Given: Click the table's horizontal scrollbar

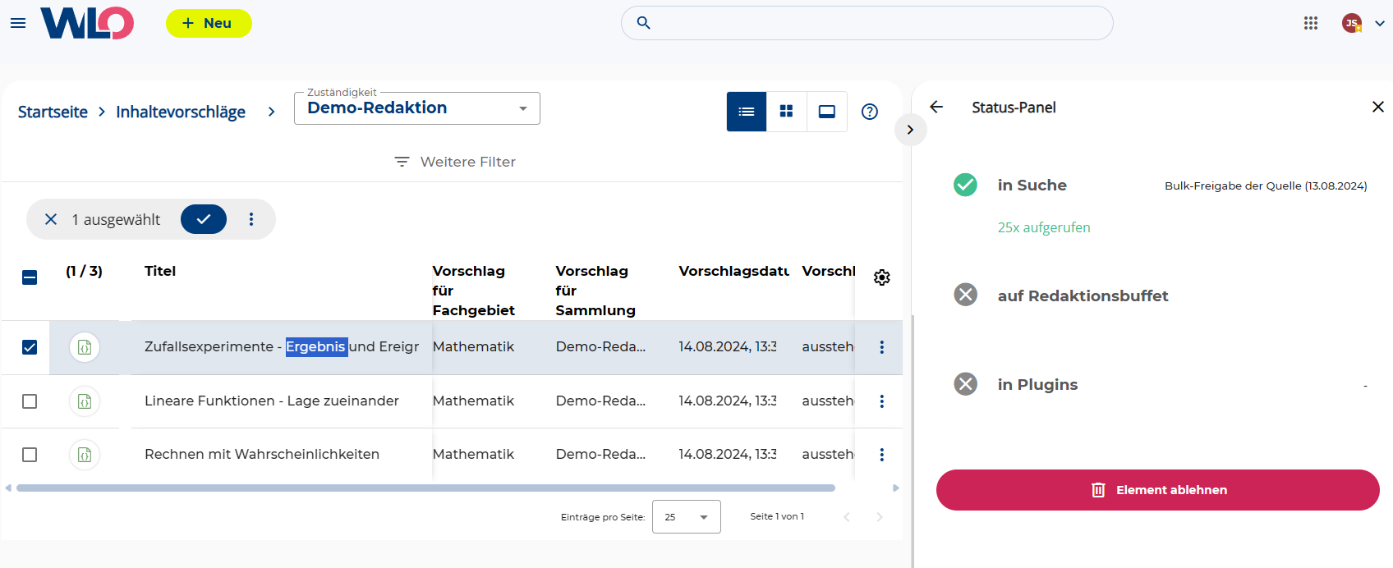Looking at the screenshot, I should coord(425,488).
